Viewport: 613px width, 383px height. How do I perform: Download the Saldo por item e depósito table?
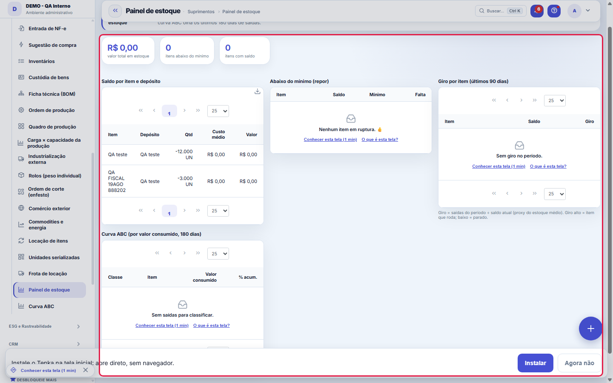tap(258, 91)
